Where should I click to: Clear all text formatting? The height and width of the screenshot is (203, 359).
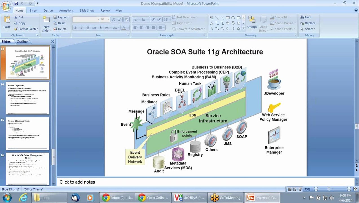click(126, 19)
